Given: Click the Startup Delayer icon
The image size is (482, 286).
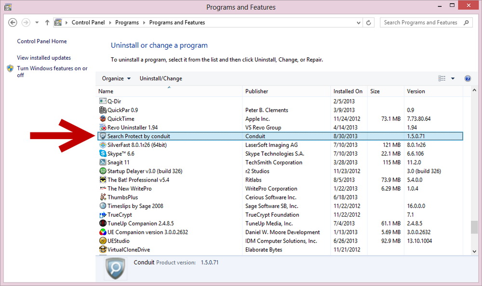Looking at the screenshot, I should click(x=103, y=171).
